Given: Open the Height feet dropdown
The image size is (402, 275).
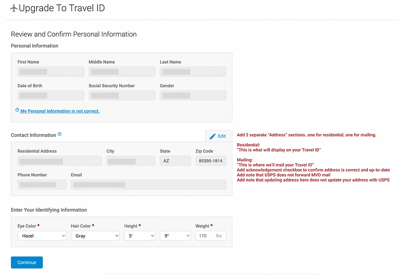Looking at the screenshot, I should 140,236.
